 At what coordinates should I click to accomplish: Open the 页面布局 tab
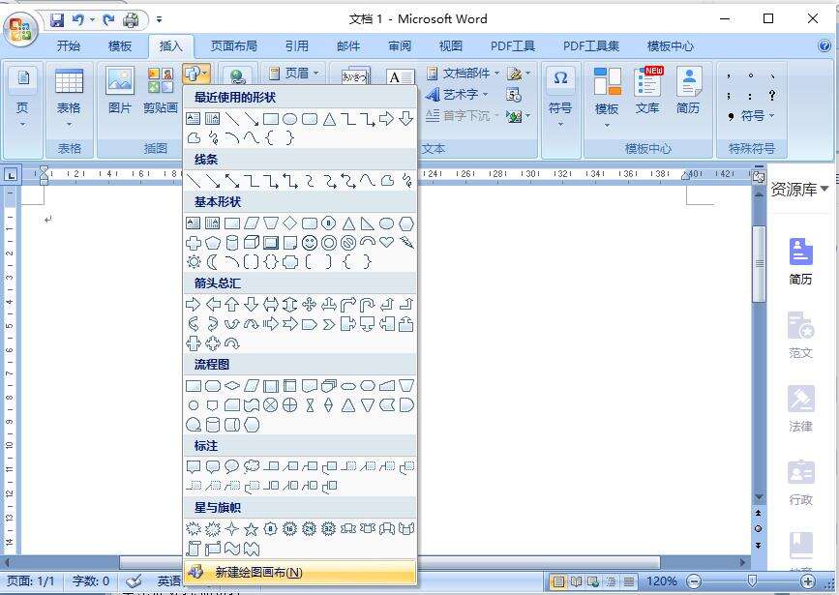pos(234,46)
